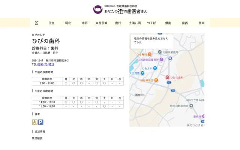
Task: Open the つくば region tab
Action: [x=151, y=23]
